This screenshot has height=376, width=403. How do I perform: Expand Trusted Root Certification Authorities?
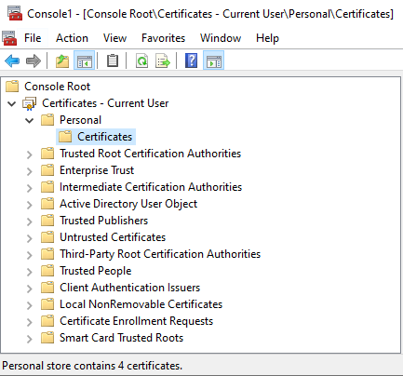pyautogui.click(x=30, y=154)
